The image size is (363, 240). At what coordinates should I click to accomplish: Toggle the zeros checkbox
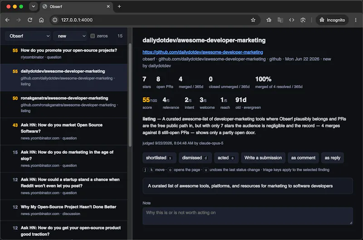tap(93, 36)
